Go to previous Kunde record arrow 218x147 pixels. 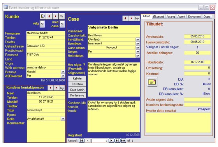[x=49, y=16]
